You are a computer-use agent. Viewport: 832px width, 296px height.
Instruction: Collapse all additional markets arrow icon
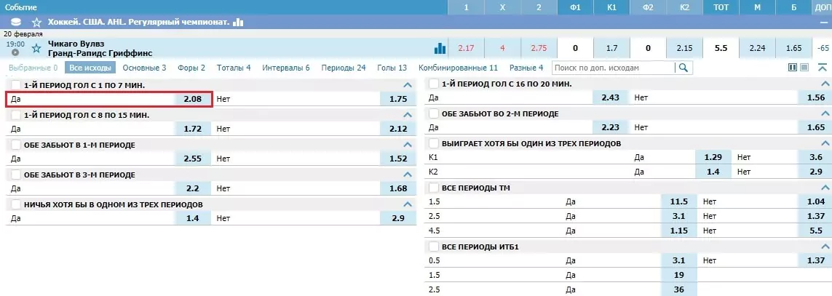point(823,68)
